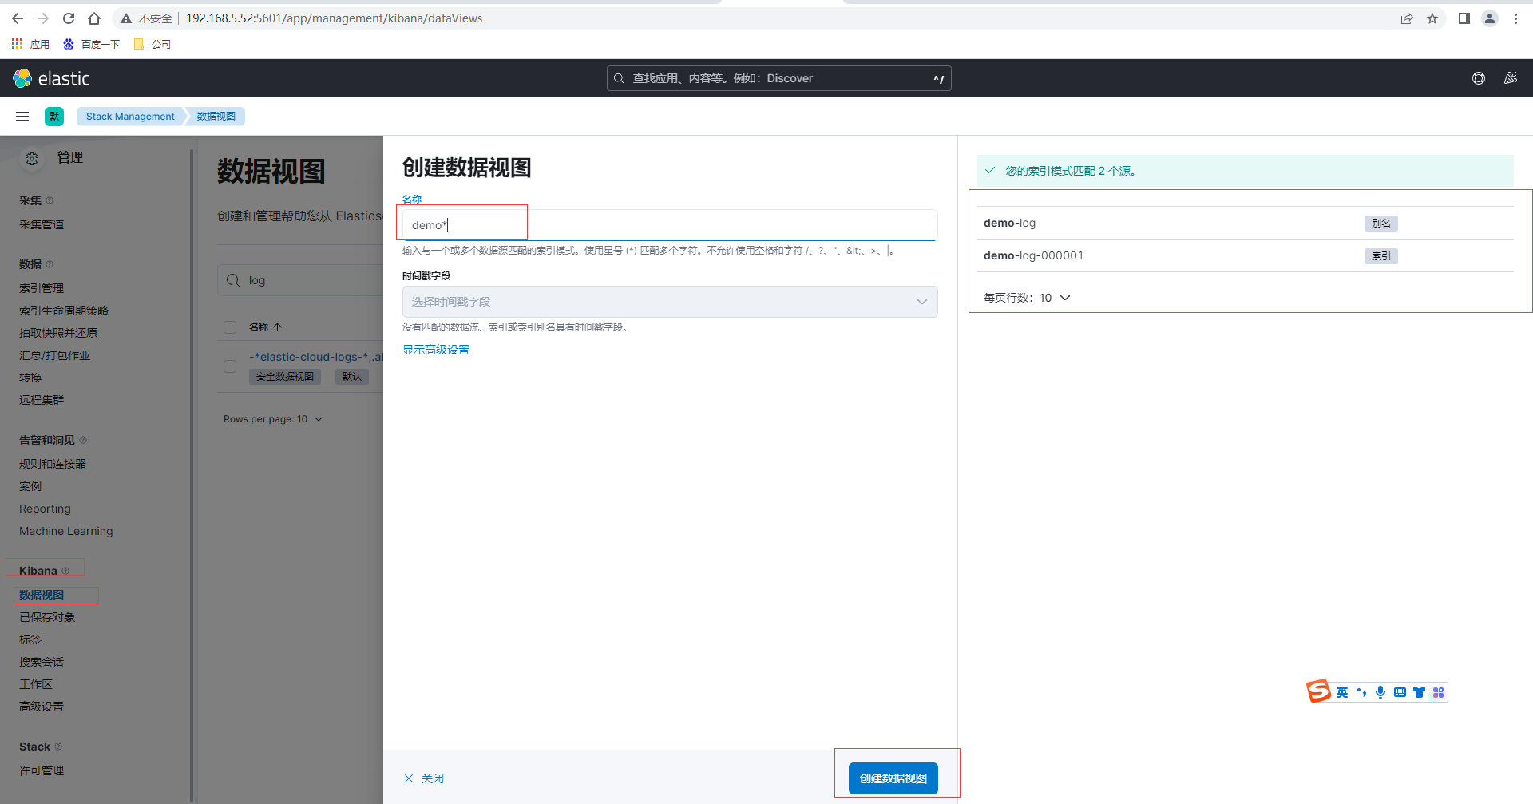Open 索引生命周期策略 in sidebar

(x=64, y=311)
